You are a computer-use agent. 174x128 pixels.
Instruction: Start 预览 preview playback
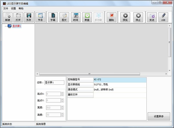point(125,17)
